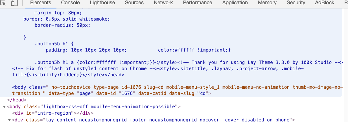The image size is (348, 122).
Task: Open the Security tab
Action: pos(296,3)
